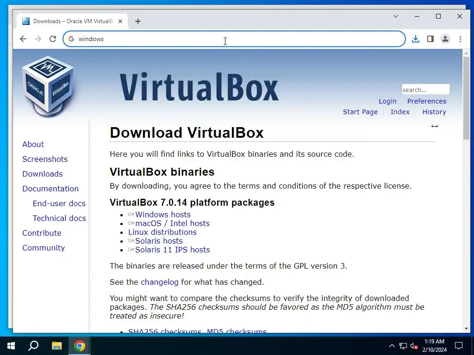The height and width of the screenshot is (355, 474).
Task: Click the double-arrow width toggle icon
Action: pos(434,126)
